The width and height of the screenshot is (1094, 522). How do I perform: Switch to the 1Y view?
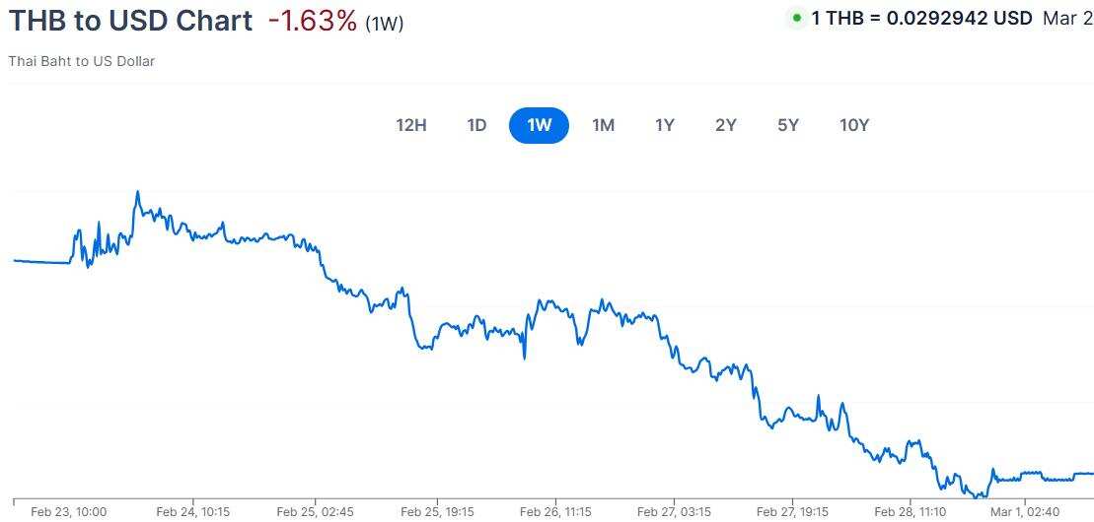tap(665, 125)
